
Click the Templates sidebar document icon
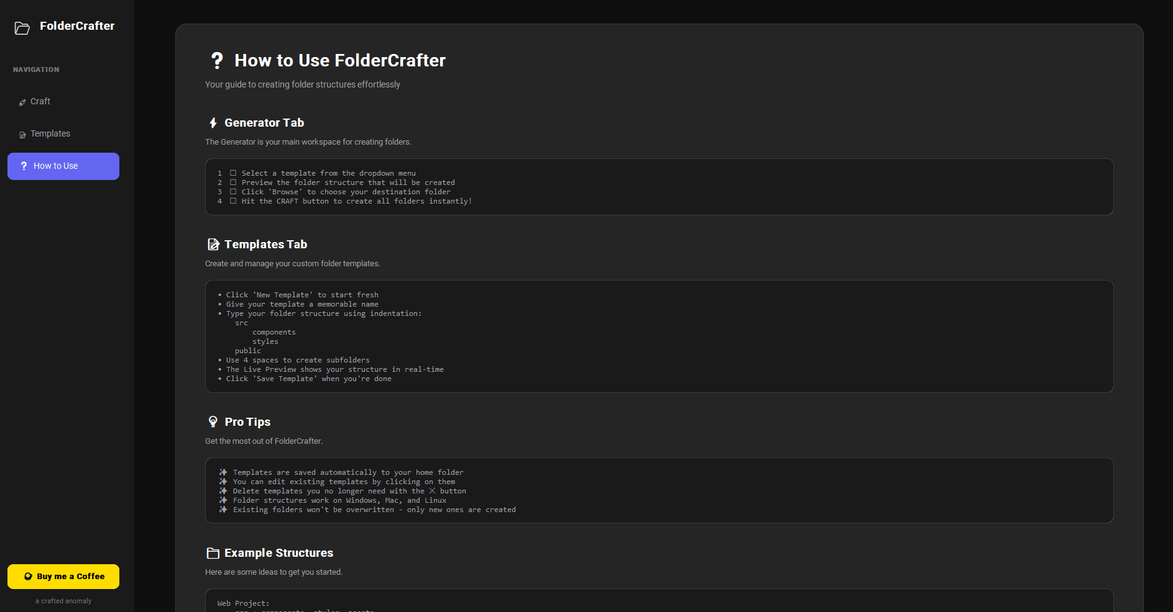(22, 135)
